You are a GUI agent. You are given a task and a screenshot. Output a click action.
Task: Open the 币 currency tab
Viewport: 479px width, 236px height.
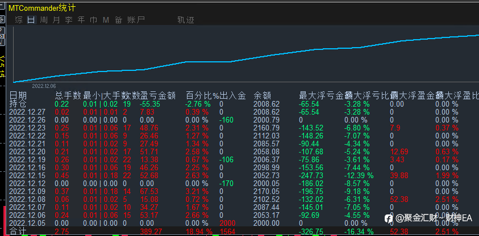pos(94,20)
